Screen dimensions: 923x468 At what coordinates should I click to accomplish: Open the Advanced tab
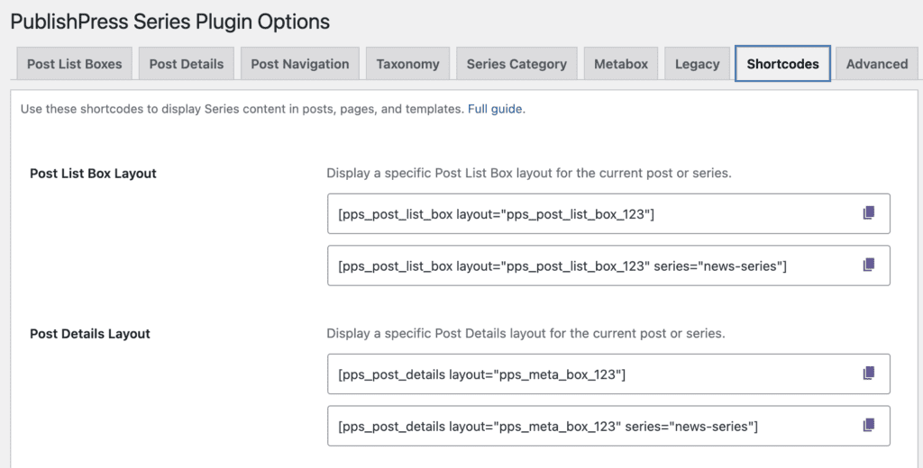click(876, 64)
